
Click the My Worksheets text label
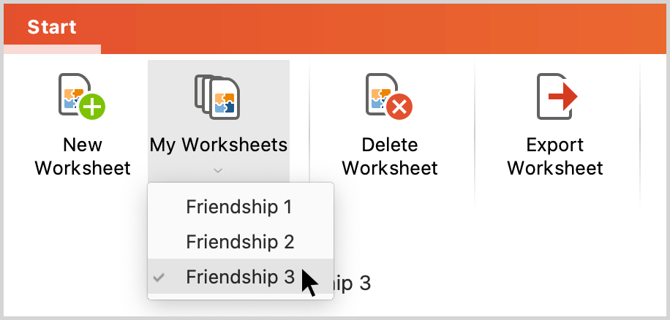pos(219,145)
